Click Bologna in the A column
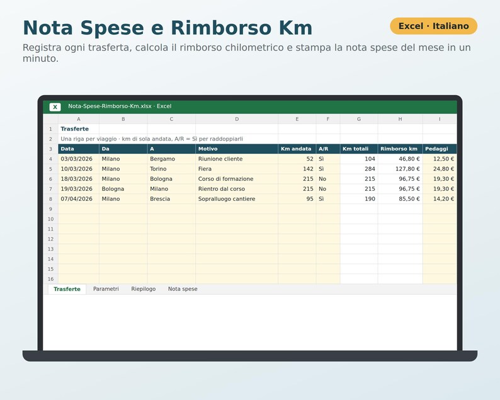The image size is (500, 400). [171, 179]
